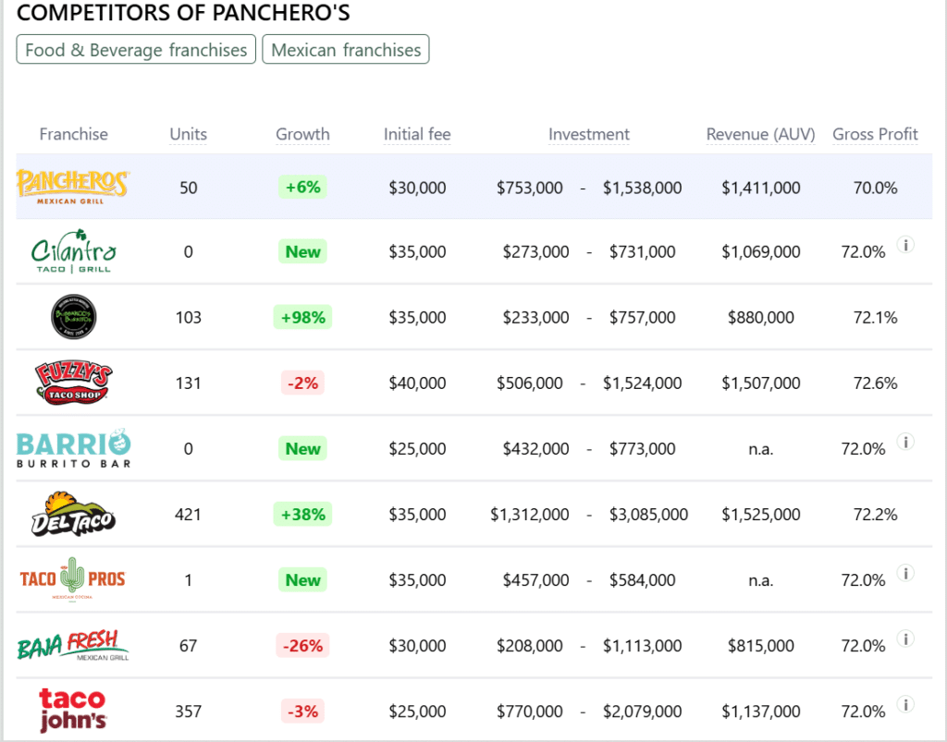
Task: Open the Baja Fresh Mexican Grill logo
Action: pos(73,645)
